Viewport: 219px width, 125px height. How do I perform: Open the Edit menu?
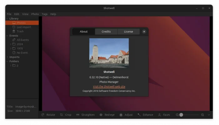coord(17,14)
